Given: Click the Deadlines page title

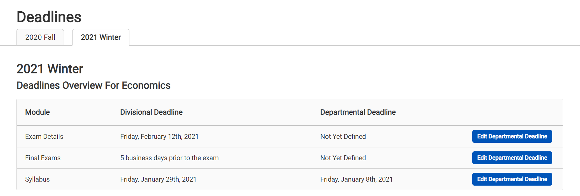Looking at the screenshot, I should [x=49, y=17].
